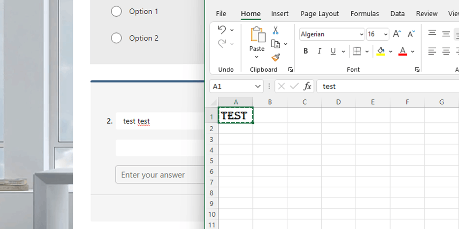Toggle bold formatting
This screenshot has height=229, width=459.
click(306, 52)
